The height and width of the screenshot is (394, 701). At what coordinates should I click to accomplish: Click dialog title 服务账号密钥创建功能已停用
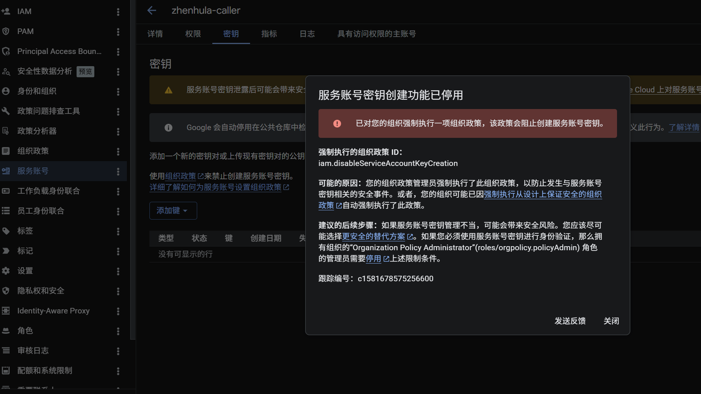(x=391, y=95)
